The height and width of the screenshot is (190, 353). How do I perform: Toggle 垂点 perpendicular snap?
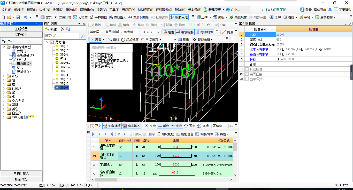click(163, 126)
